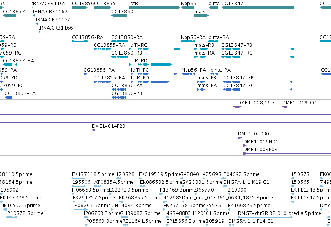Click the Nop56 gene label

(188, 4)
